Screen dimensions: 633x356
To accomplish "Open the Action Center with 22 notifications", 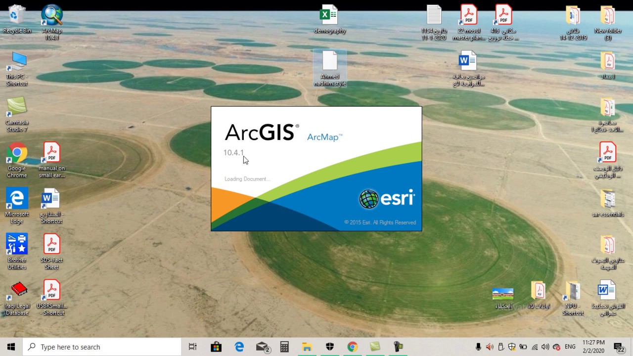I will coord(619,347).
